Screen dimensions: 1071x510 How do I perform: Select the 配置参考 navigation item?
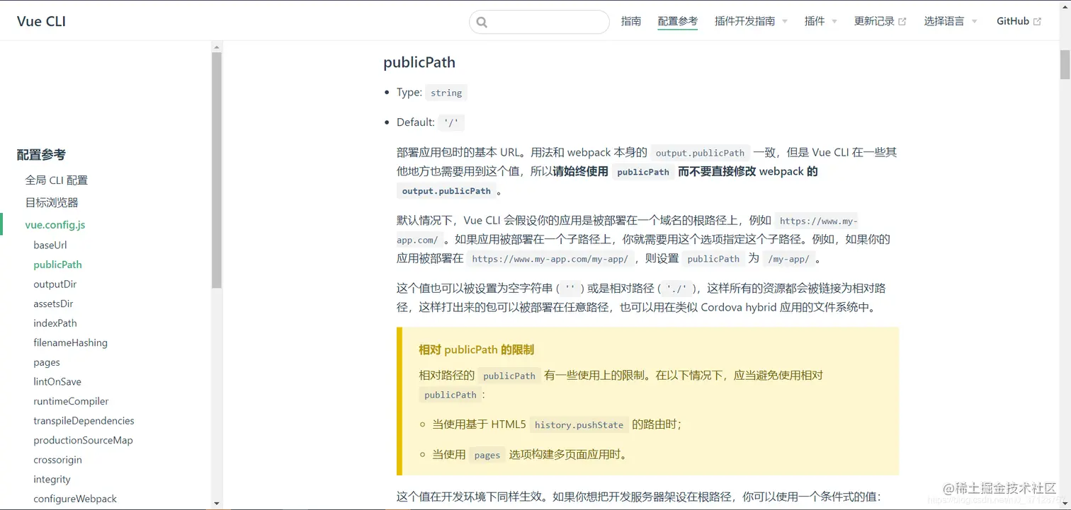coord(677,21)
